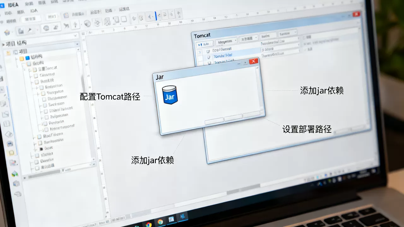Viewport: 404px width, 227px height.
Task: Open the yellow note icon in left sidebar
Action: tap(11, 153)
